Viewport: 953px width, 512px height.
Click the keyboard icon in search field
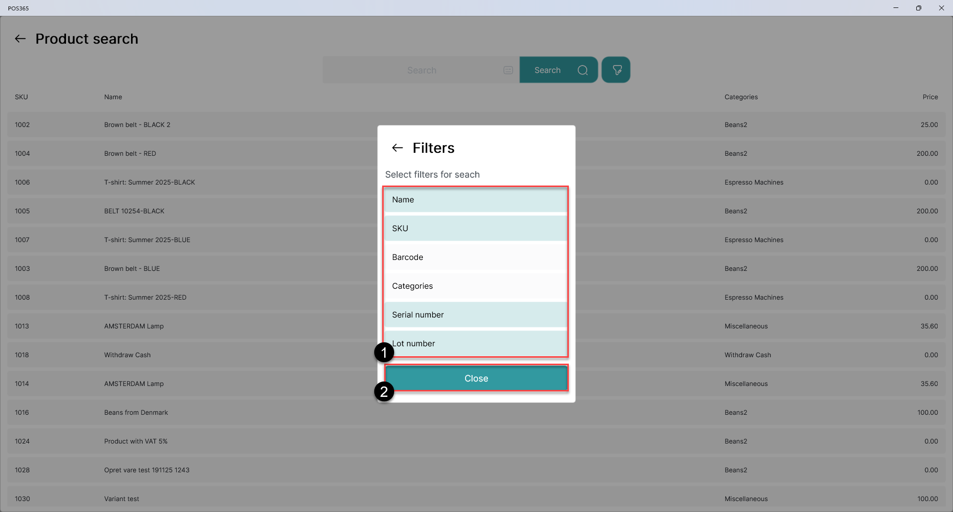508,70
